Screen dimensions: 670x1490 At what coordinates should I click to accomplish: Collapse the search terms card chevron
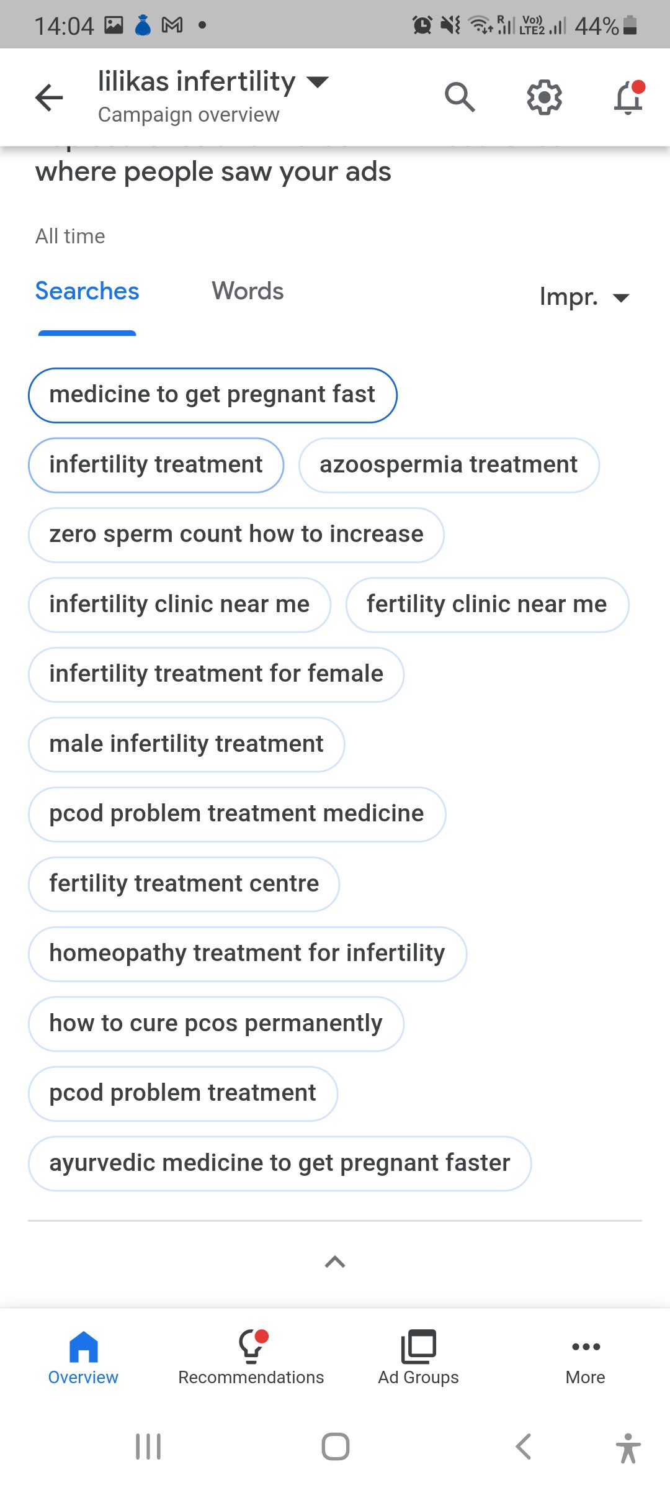click(335, 1262)
